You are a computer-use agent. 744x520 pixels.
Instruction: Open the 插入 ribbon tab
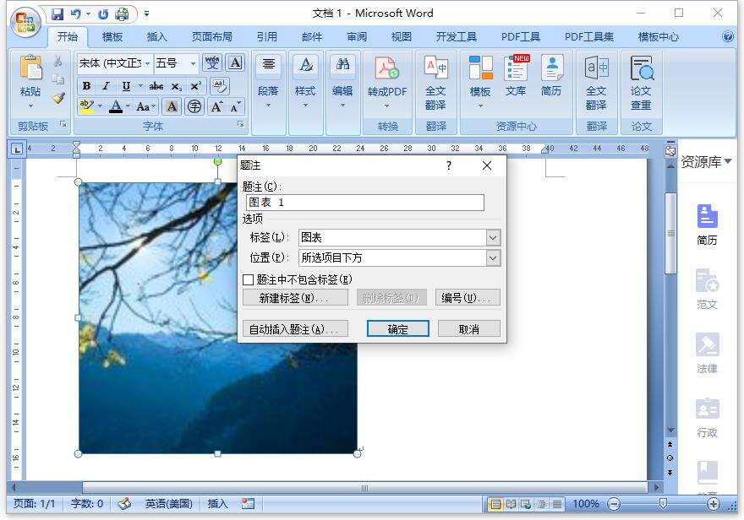pyautogui.click(x=157, y=37)
